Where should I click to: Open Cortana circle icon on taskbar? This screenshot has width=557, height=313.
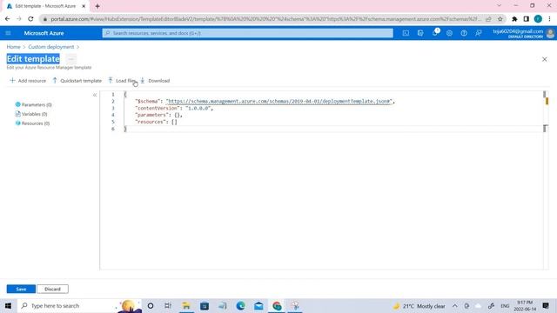pyautogui.click(x=151, y=305)
